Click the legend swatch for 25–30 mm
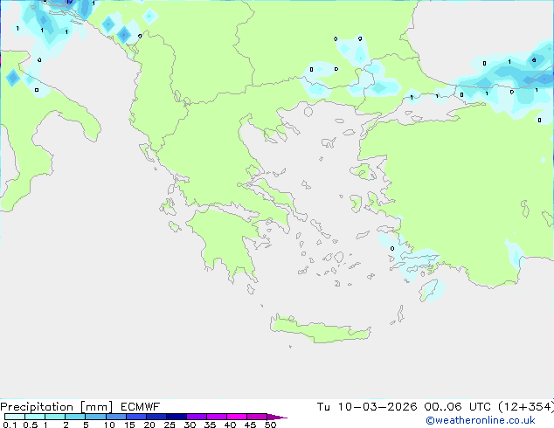 (176, 417)
